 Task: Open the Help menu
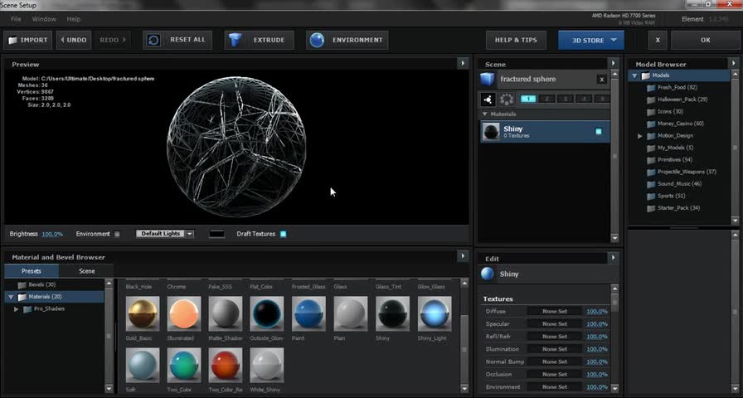(x=74, y=19)
